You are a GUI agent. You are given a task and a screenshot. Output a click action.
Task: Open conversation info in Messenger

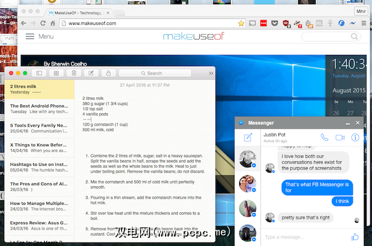tap(355, 138)
